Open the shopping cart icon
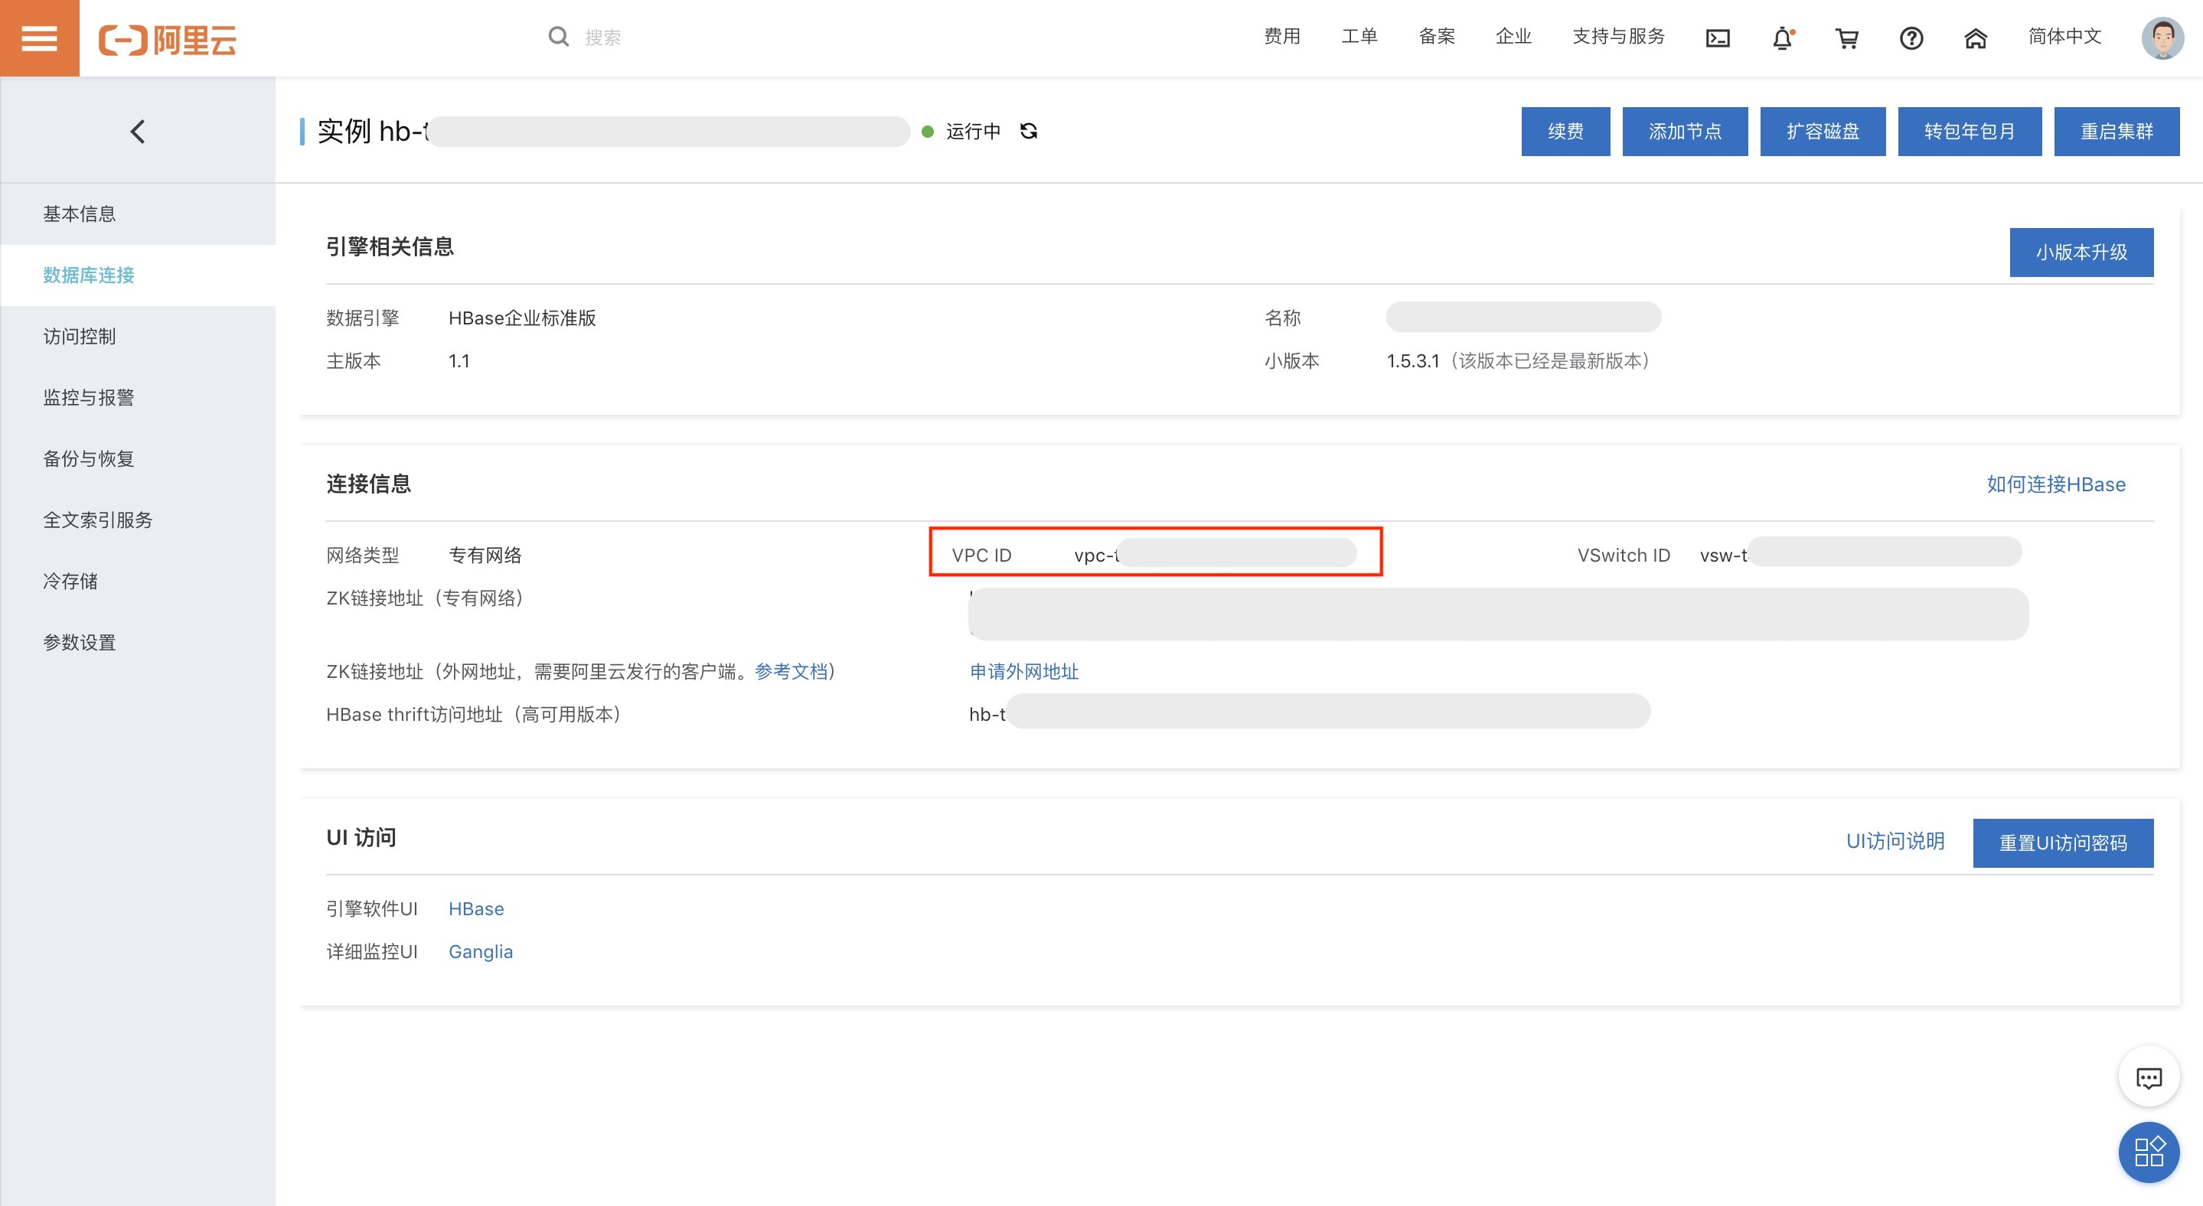The width and height of the screenshot is (2203, 1206). [1847, 38]
